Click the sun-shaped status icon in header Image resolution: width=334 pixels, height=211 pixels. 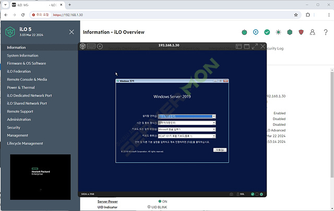tap(278, 32)
